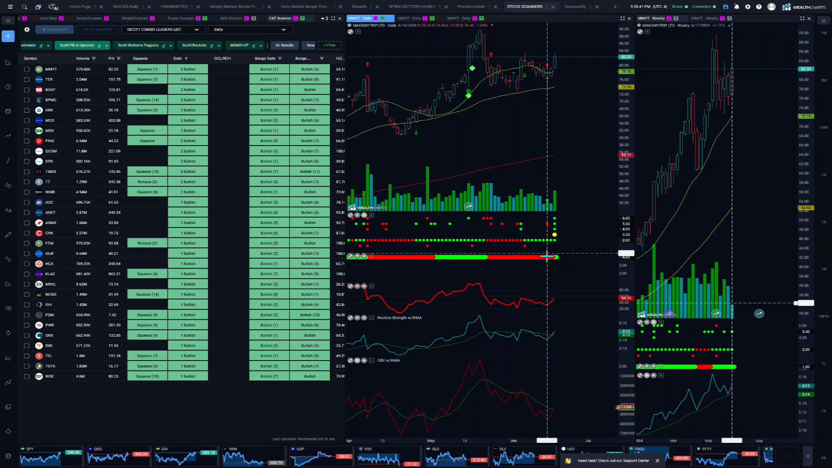Image resolution: width=832 pixels, height=468 pixels.
Task: Expand ticker strip with double-down chevron
Action: pyautogui.click(x=808, y=456)
